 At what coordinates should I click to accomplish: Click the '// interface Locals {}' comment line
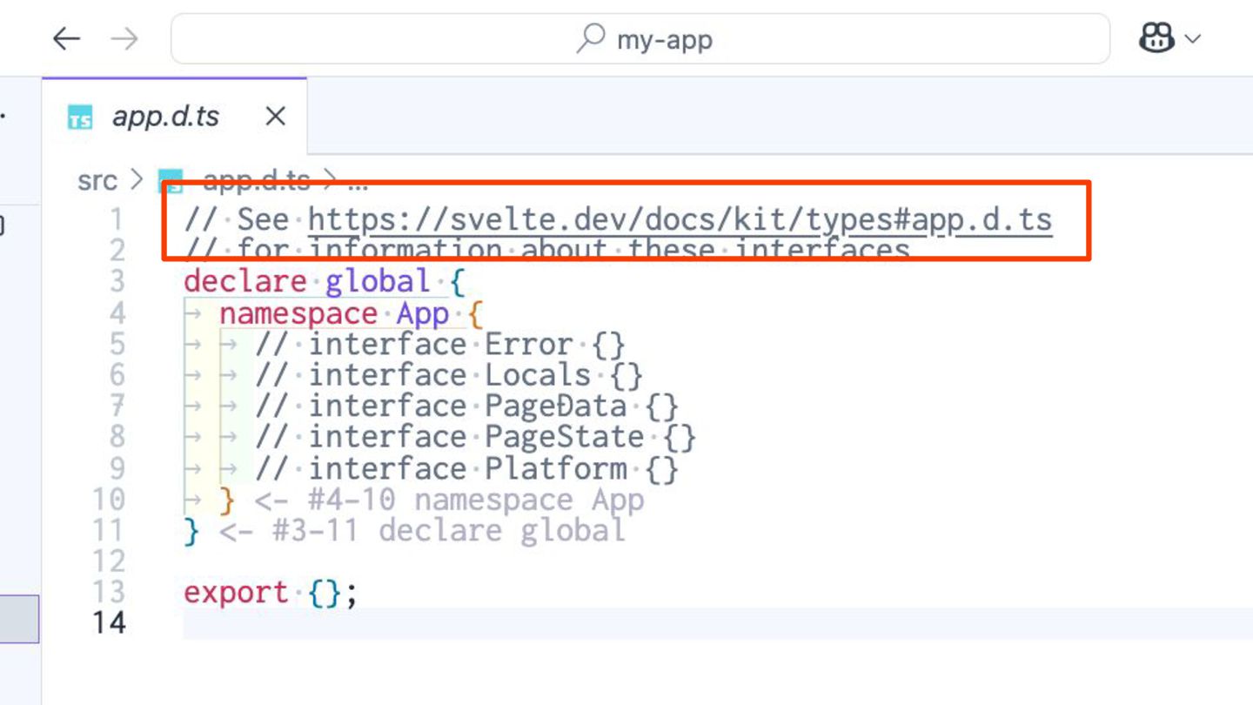(x=449, y=375)
